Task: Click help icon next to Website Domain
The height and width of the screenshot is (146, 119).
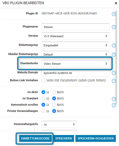Action: [114, 73]
